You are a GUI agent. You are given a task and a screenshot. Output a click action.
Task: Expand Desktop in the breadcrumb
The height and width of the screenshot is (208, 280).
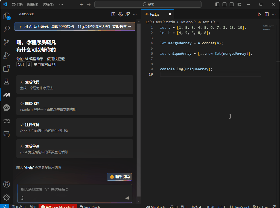[186, 22]
